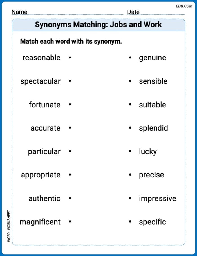Select the bullet before splendid
The width and height of the screenshot is (197, 256).
click(130, 128)
